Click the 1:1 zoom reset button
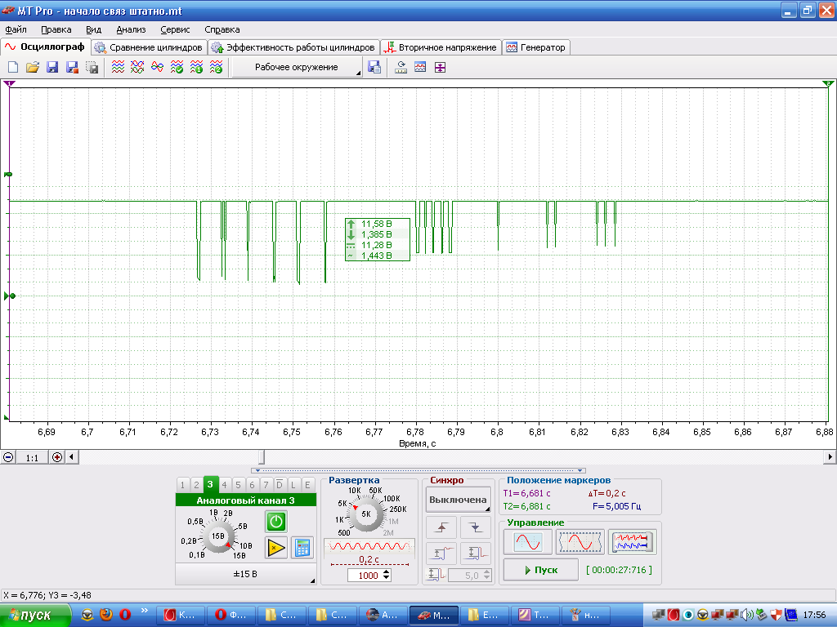Image resolution: width=837 pixels, height=627 pixels. (32, 457)
